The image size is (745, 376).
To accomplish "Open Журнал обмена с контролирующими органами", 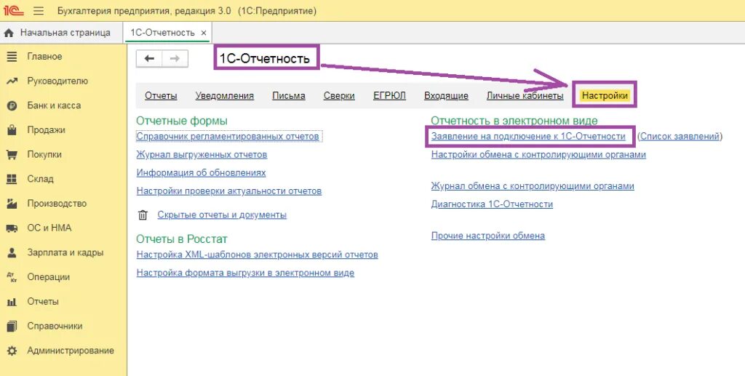I will (x=533, y=187).
